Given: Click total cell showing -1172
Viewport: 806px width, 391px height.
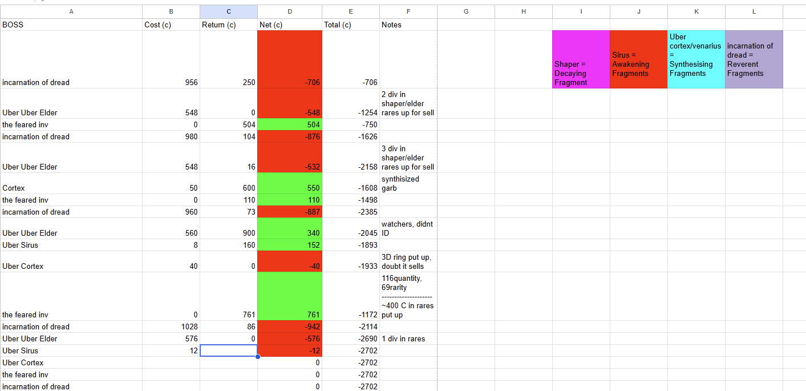Looking at the screenshot, I should [x=351, y=296].
